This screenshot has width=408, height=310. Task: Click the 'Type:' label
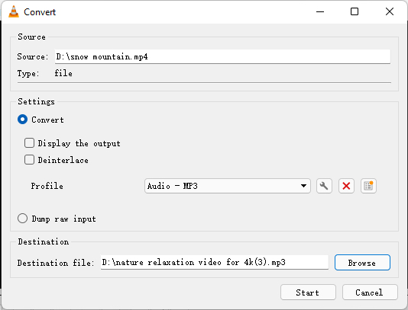[28, 73]
